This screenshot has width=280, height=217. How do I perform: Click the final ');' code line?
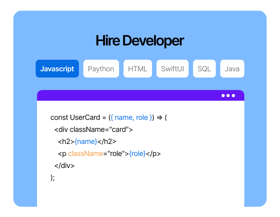coord(53,178)
